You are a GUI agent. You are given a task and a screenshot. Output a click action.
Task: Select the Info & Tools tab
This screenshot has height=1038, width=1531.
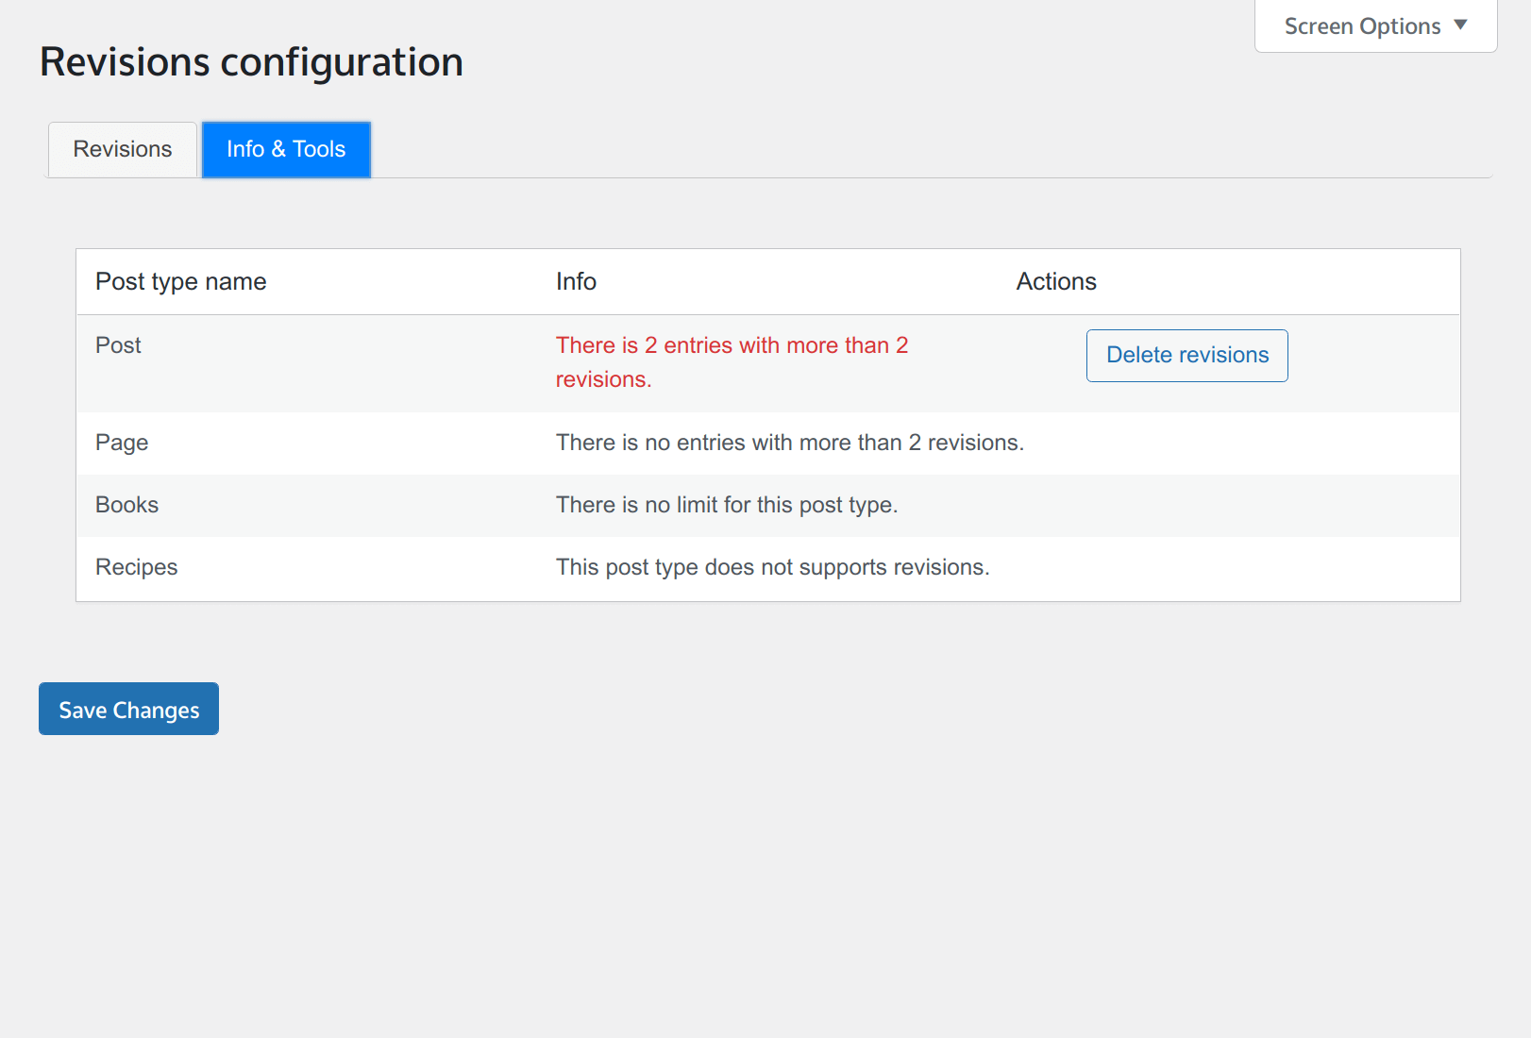[x=286, y=149]
